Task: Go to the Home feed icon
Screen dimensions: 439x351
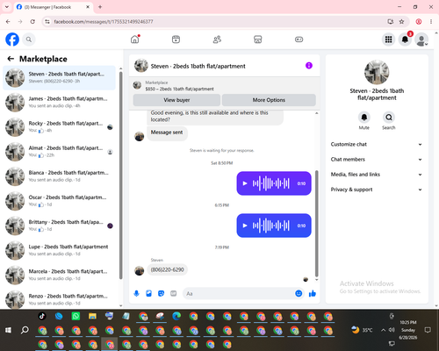Action: 135,39
